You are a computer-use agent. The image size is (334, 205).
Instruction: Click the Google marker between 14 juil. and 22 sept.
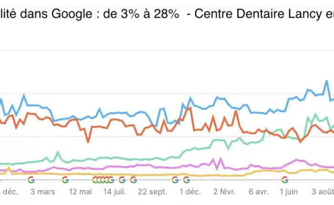(x=122, y=180)
